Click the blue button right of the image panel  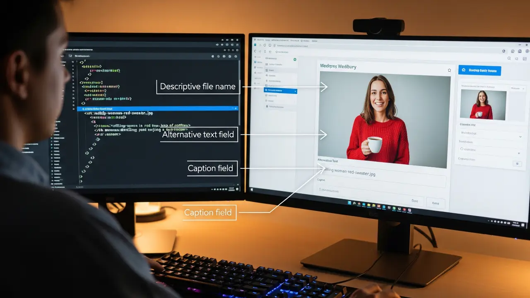click(479, 70)
